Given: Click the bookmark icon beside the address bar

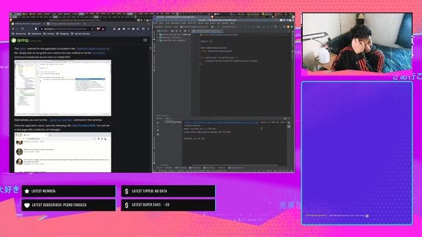Looking at the screenshot, I should tap(36, 29).
